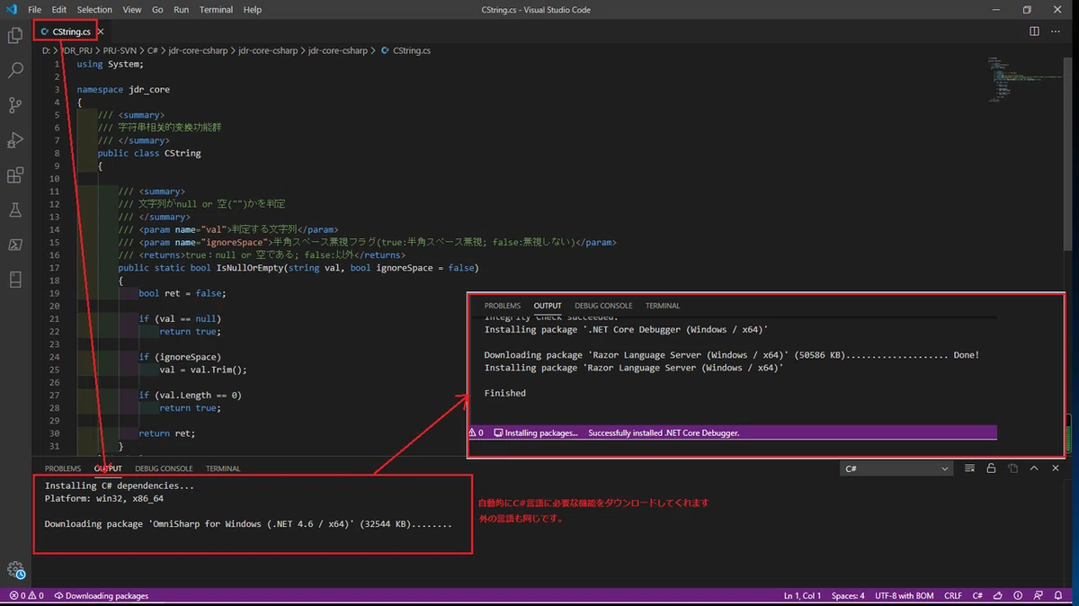Viewport: 1079px width, 606px height.
Task: Open the Extensions view
Action: click(15, 175)
